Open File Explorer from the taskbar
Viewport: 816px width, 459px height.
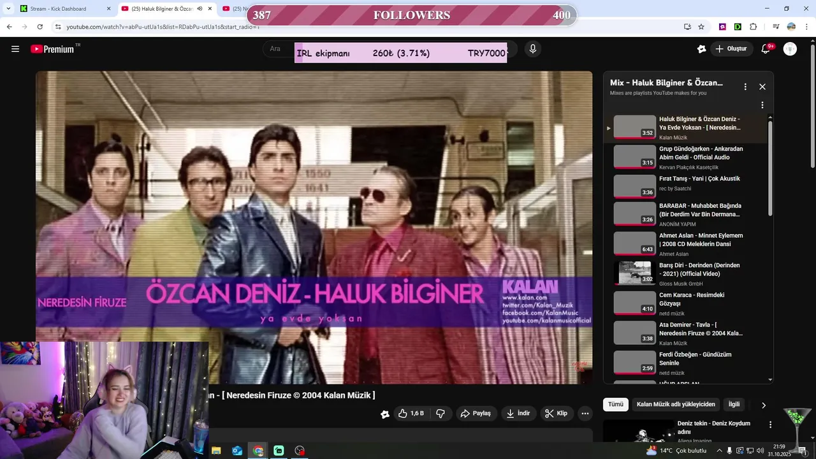coord(216,451)
